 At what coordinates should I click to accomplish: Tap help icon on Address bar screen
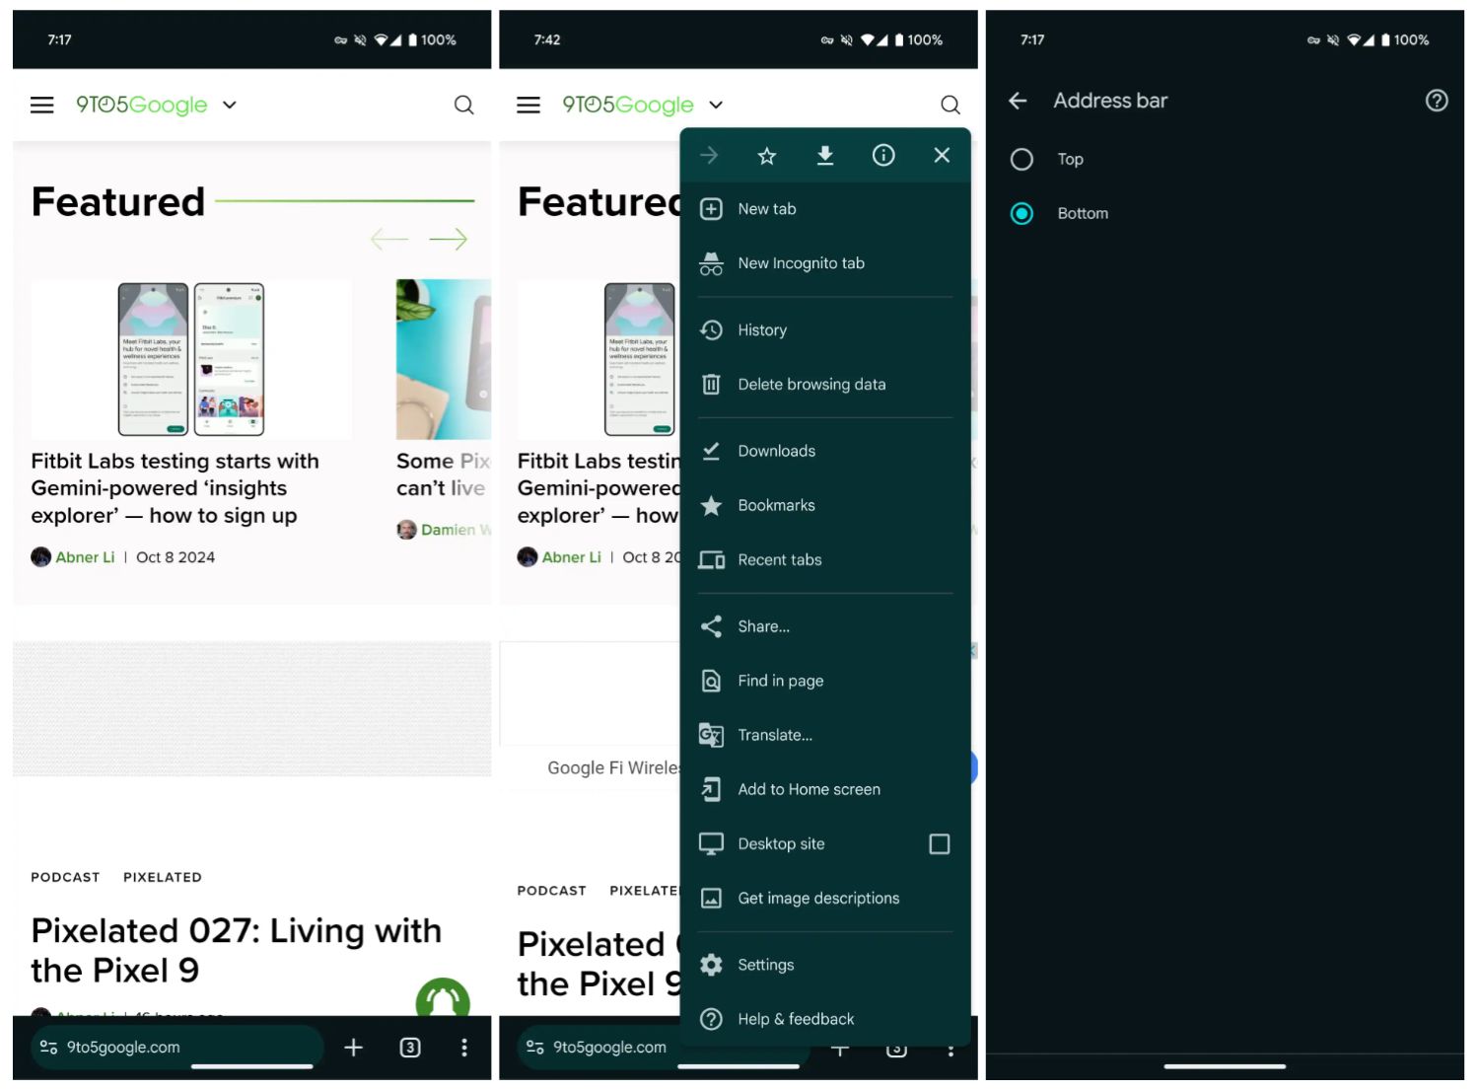coord(1437,101)
